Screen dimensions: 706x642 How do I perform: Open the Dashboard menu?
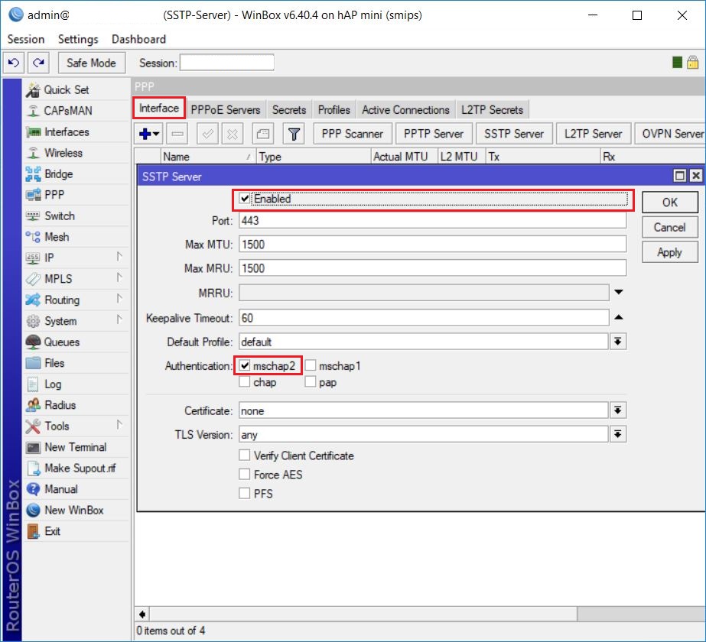[138, 39]
